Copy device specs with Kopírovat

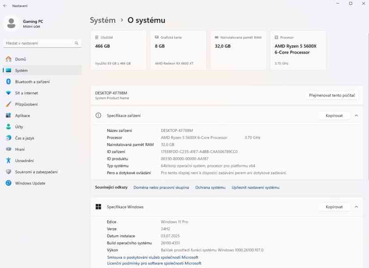334,115
